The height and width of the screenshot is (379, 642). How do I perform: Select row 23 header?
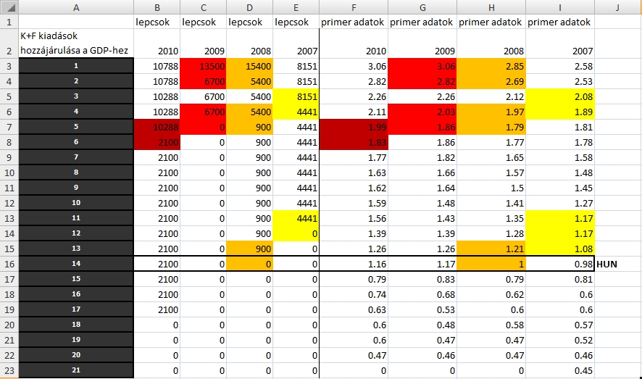pos(9,371)
